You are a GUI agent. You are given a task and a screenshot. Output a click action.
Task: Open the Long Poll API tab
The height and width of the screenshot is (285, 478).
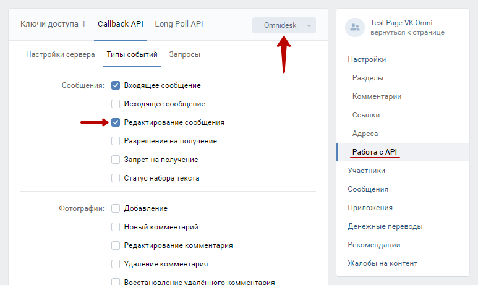click(179, 24)
